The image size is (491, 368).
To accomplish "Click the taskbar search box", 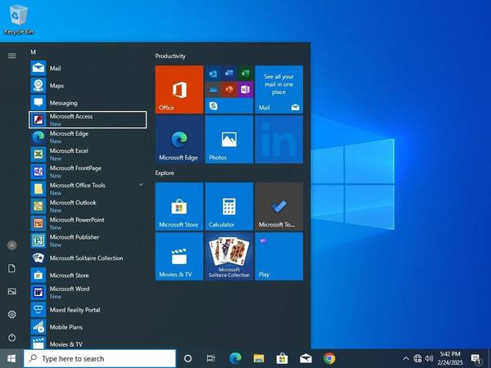I will tap(100, 358).
